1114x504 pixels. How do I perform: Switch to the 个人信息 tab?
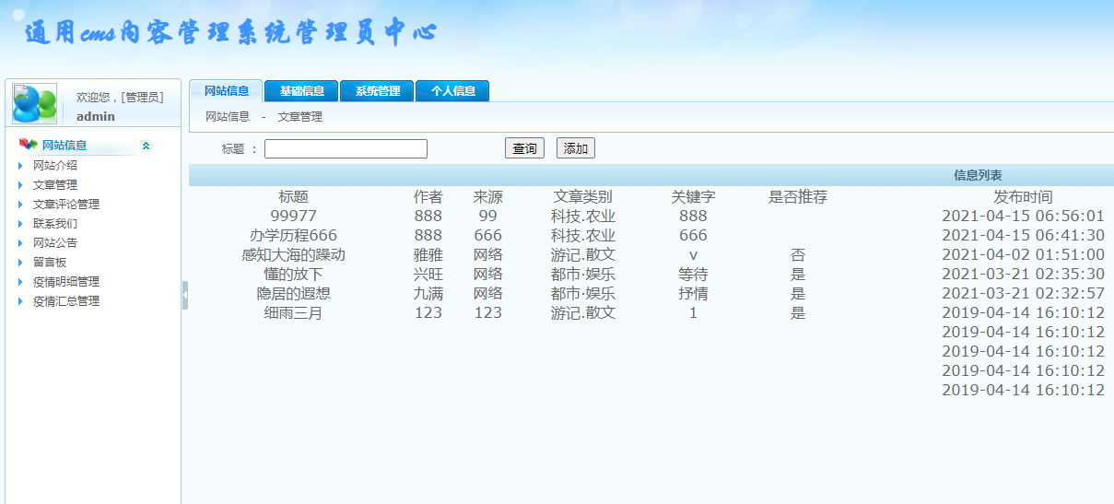click(452, 91)
